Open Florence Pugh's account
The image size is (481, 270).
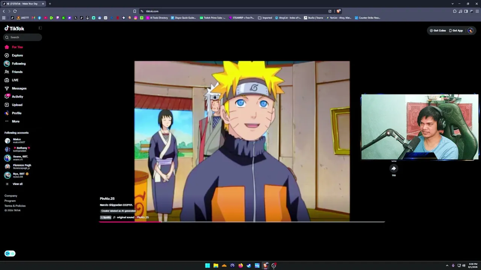(18, 166)
